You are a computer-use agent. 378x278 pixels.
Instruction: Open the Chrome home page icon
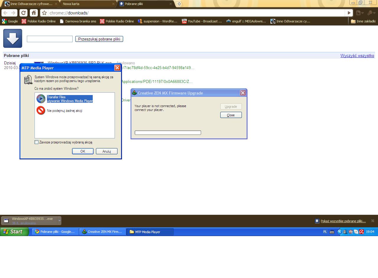click(x=34, y=13)
